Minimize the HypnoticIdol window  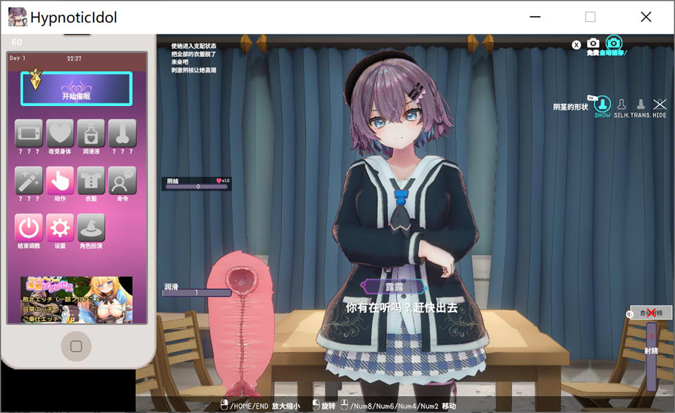click(x=535, y=17)
